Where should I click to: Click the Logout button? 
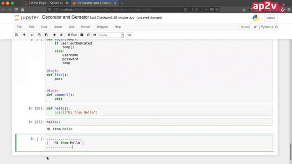pyautogui.click(x=271, y=18)
